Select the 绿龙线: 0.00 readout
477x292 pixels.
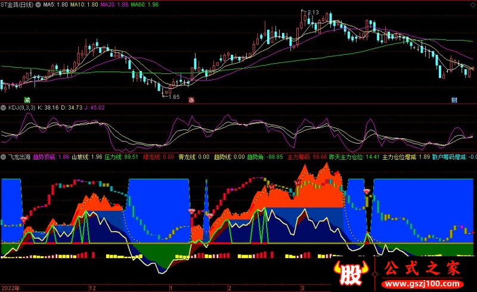point(159,157)
